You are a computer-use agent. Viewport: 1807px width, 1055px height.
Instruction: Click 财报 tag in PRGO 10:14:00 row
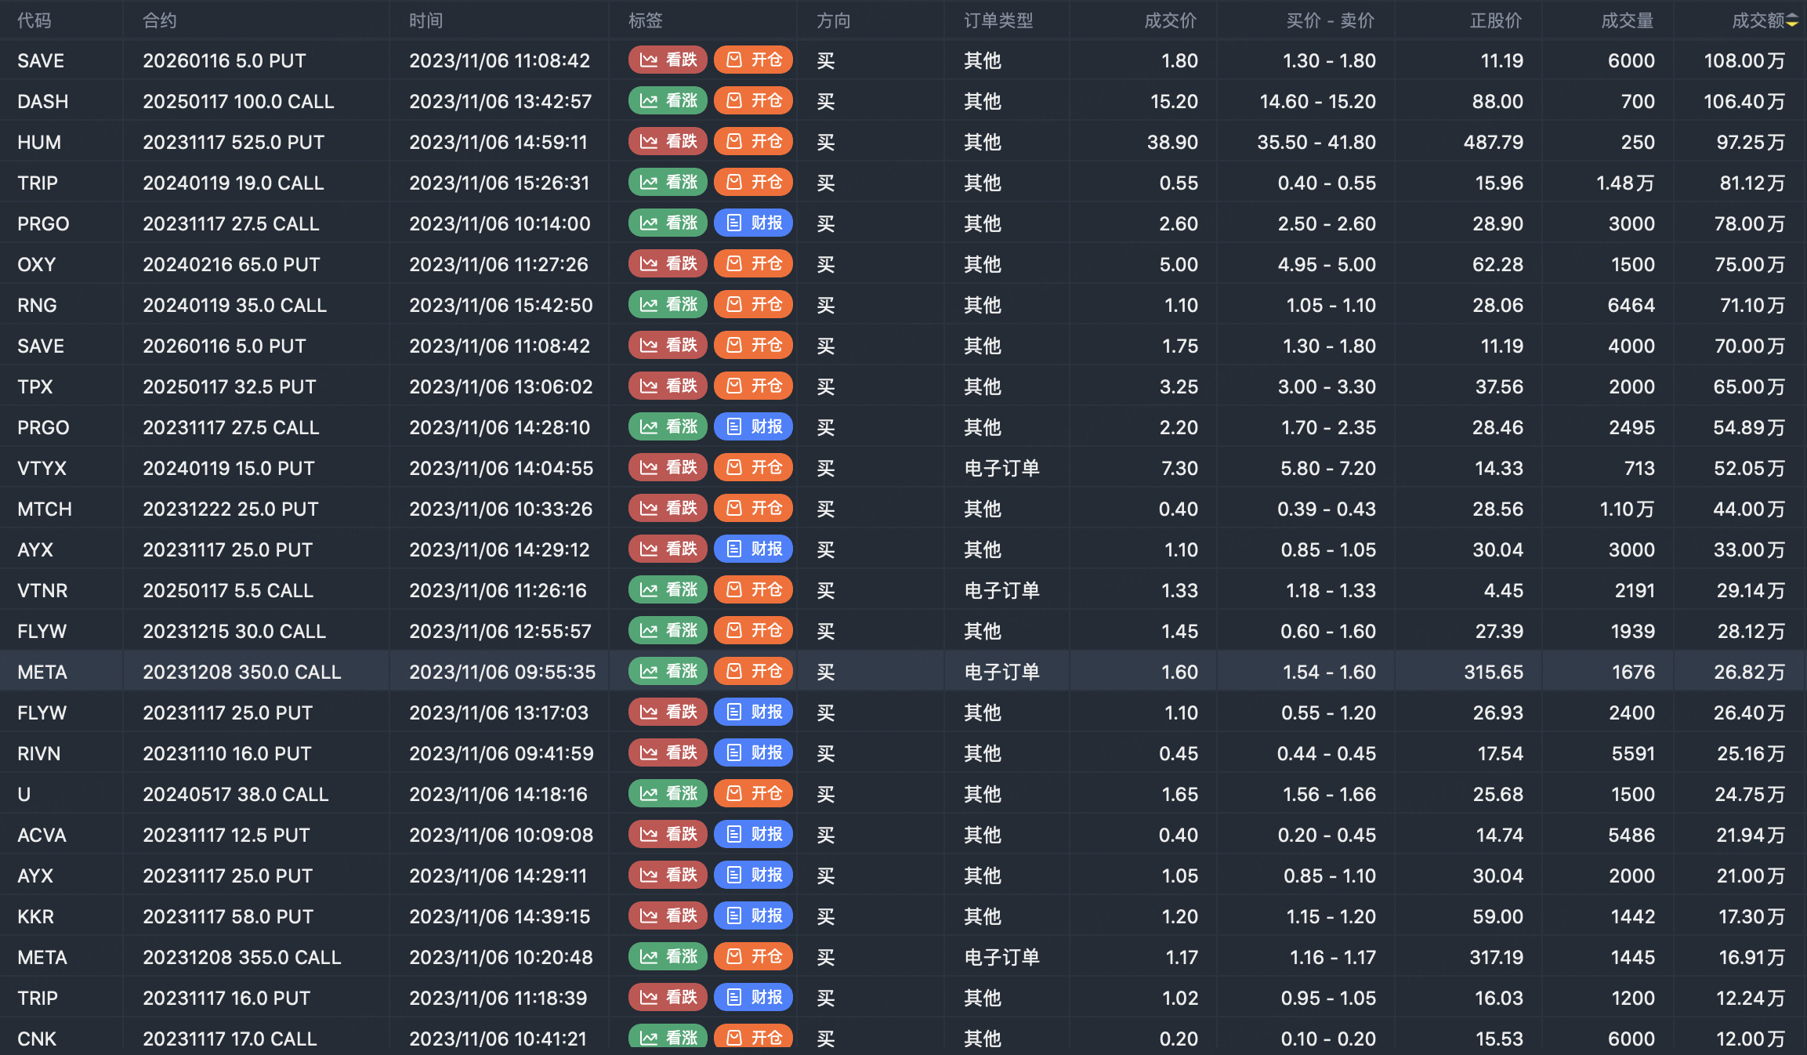pyautogui.click(x=753, y=223)
